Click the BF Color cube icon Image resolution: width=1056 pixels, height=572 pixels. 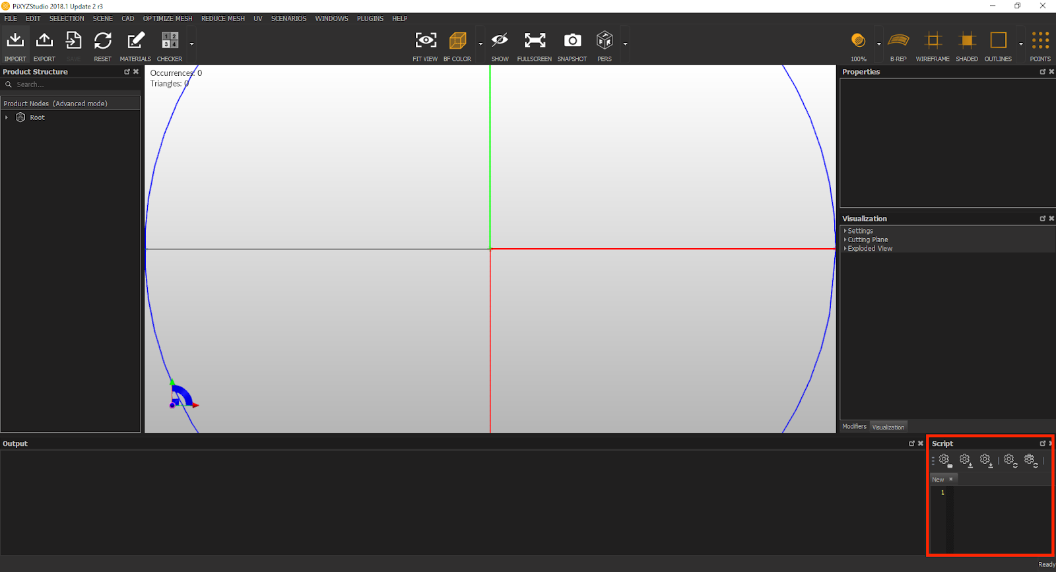point(457,42)
